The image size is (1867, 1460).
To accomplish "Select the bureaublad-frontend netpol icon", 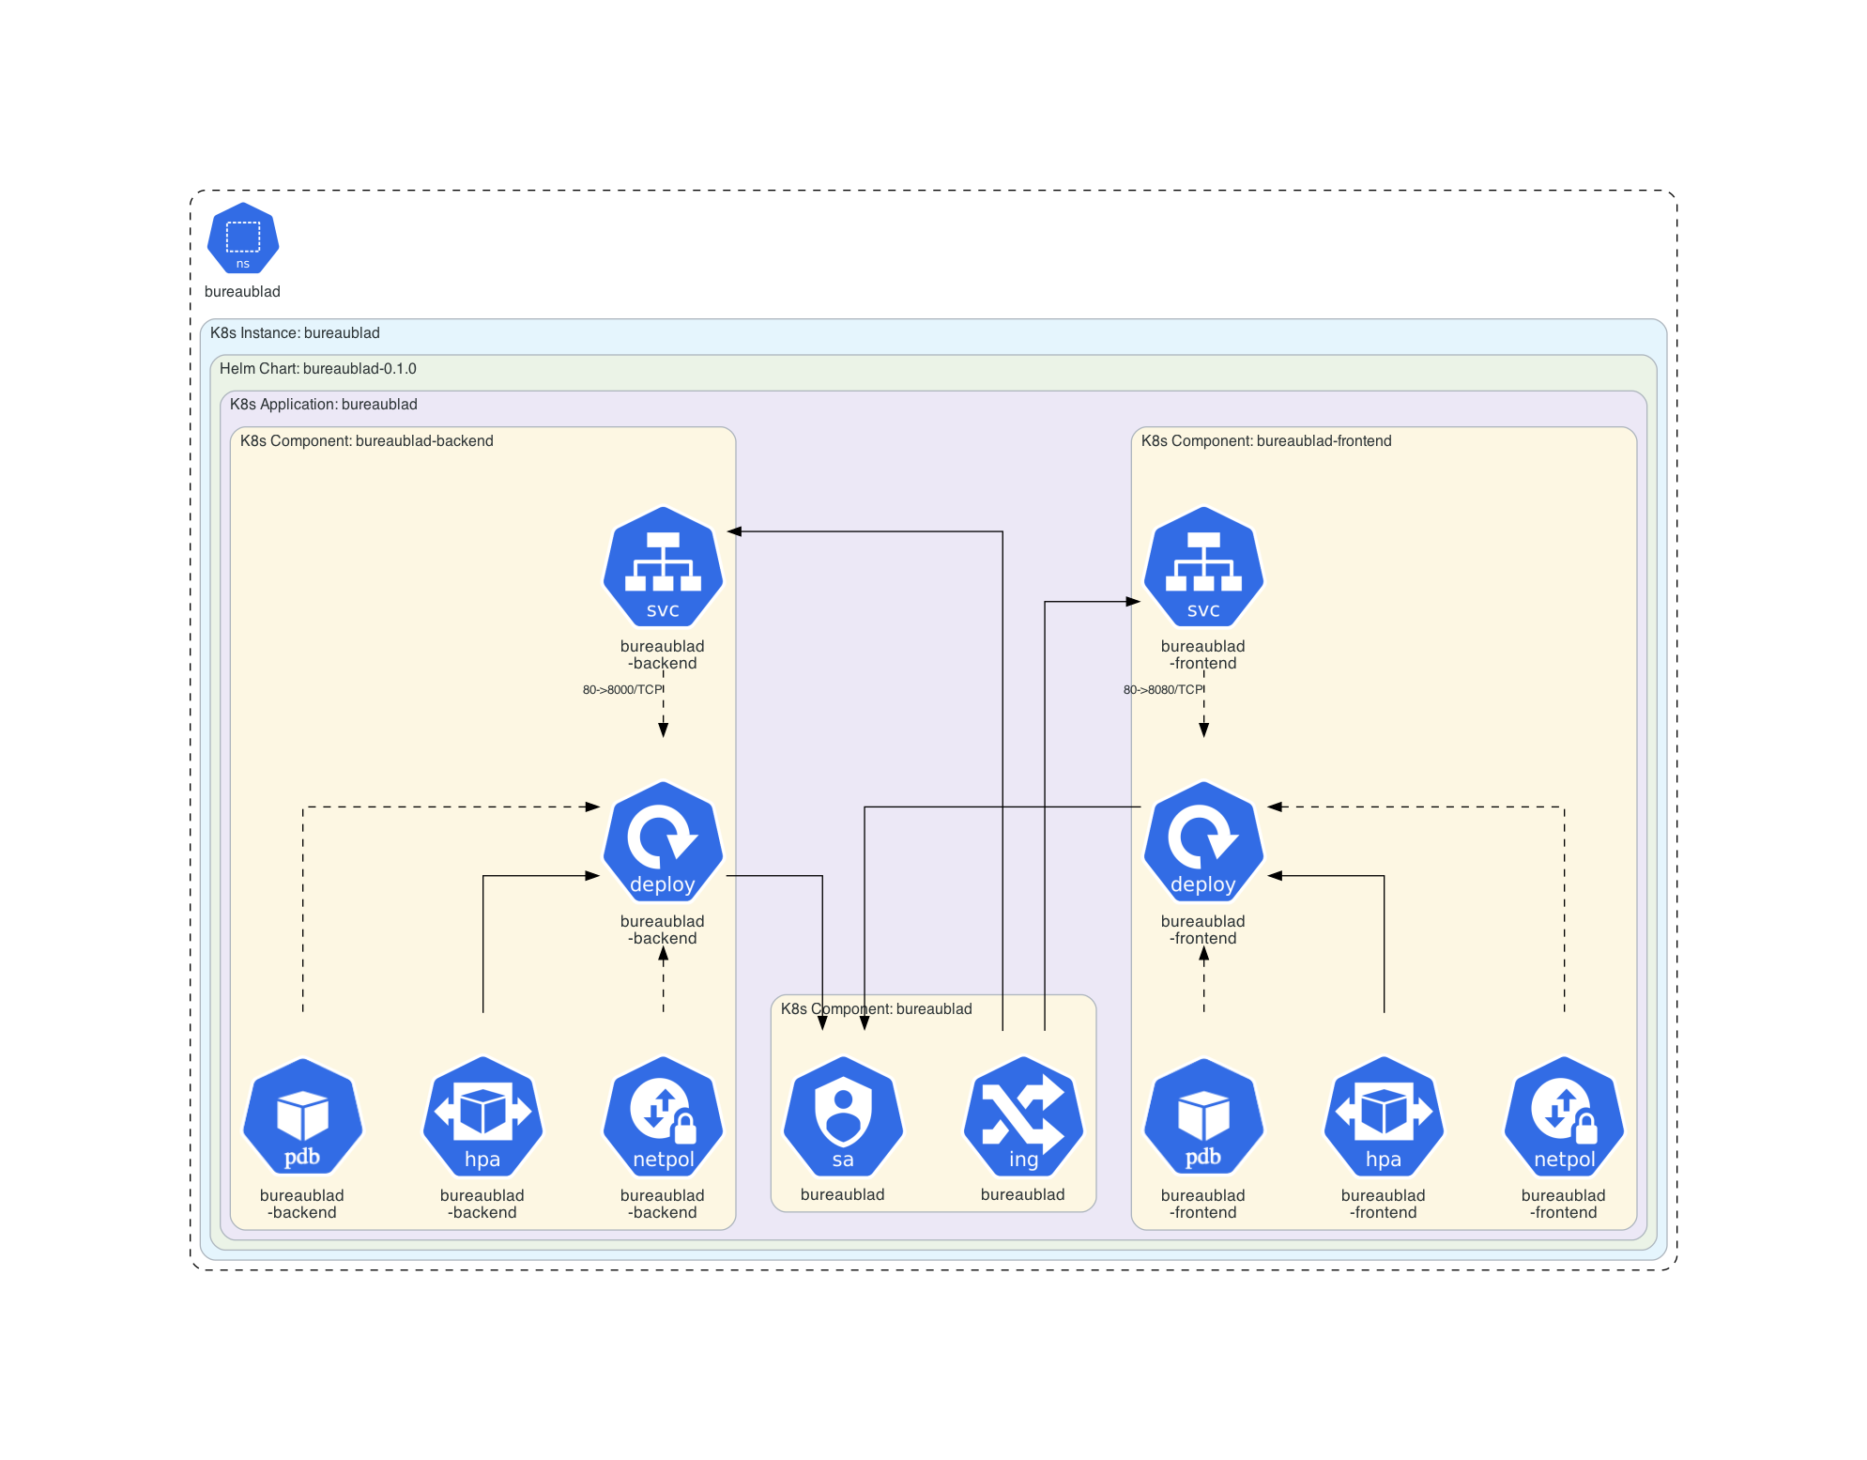I will point(1564,1116).
